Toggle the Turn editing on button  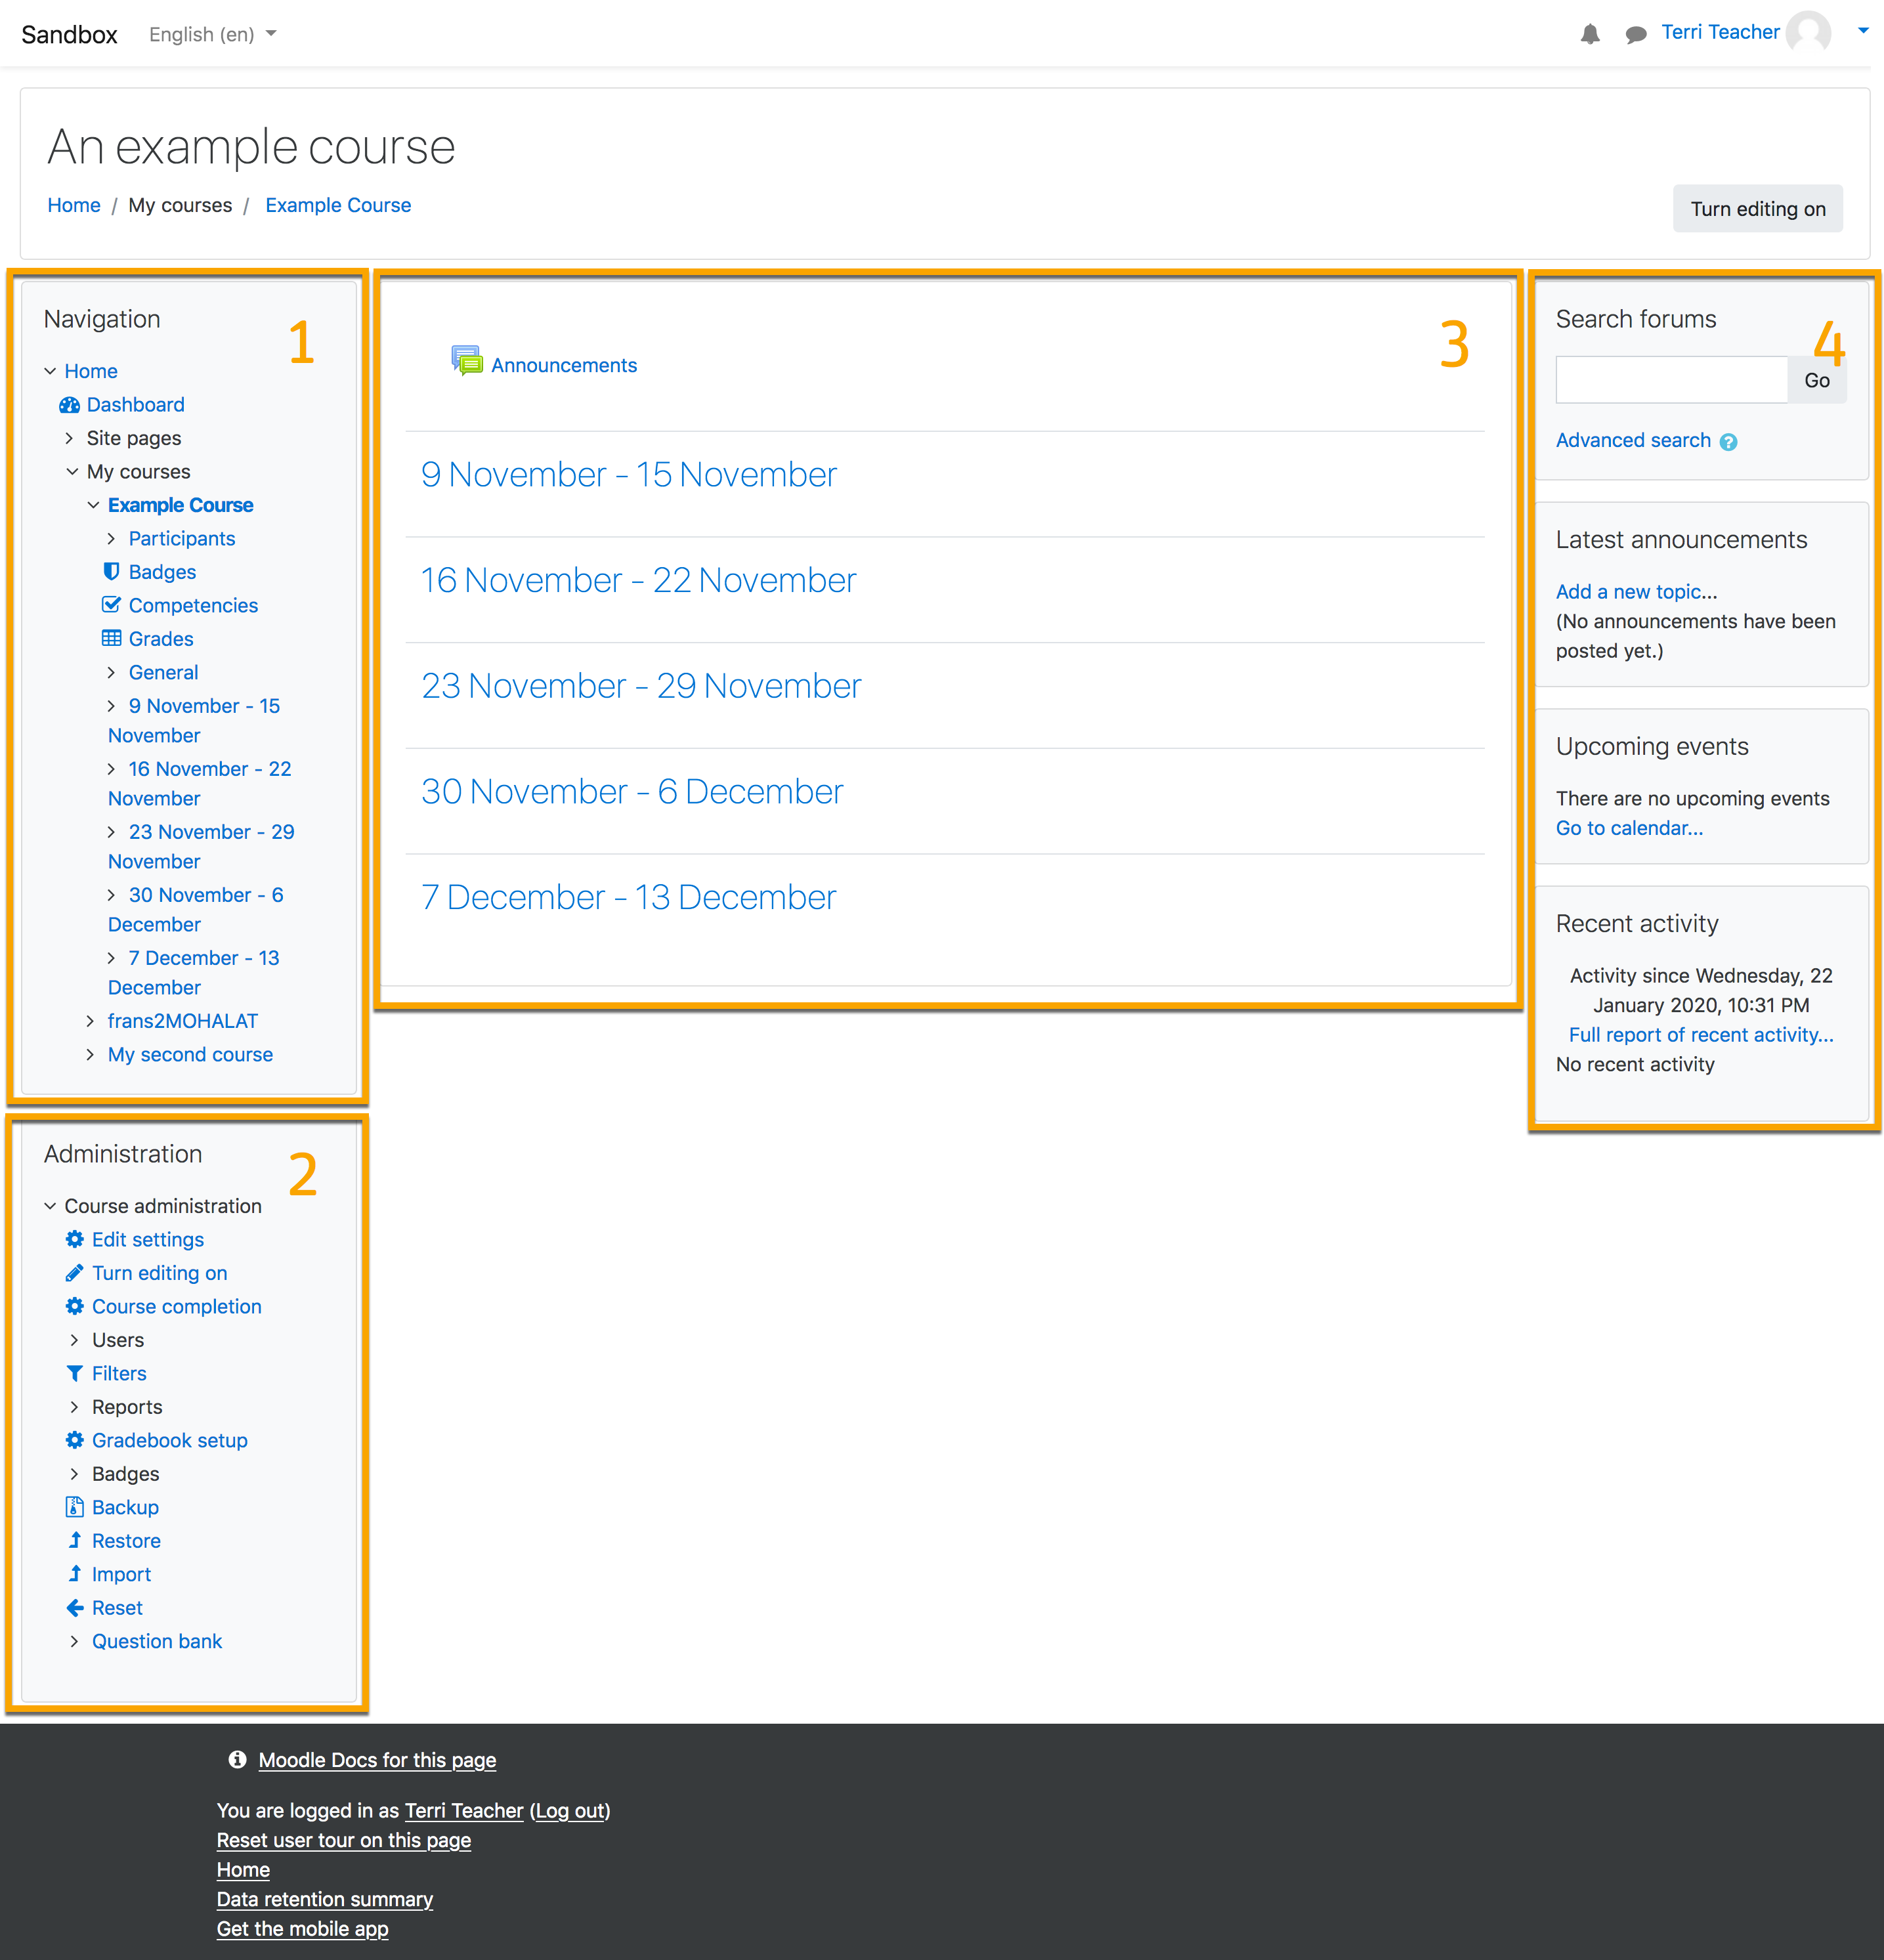(x=1757, y=209)
